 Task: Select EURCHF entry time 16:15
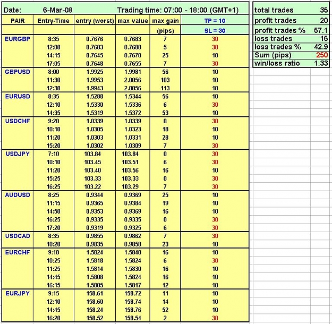[53, 285]
